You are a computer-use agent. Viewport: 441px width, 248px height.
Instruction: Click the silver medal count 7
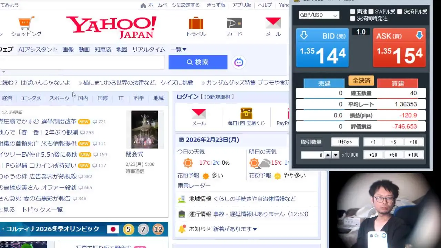[x=144, y=229]
